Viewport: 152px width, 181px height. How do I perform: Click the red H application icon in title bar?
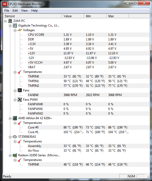pos(5,4)
